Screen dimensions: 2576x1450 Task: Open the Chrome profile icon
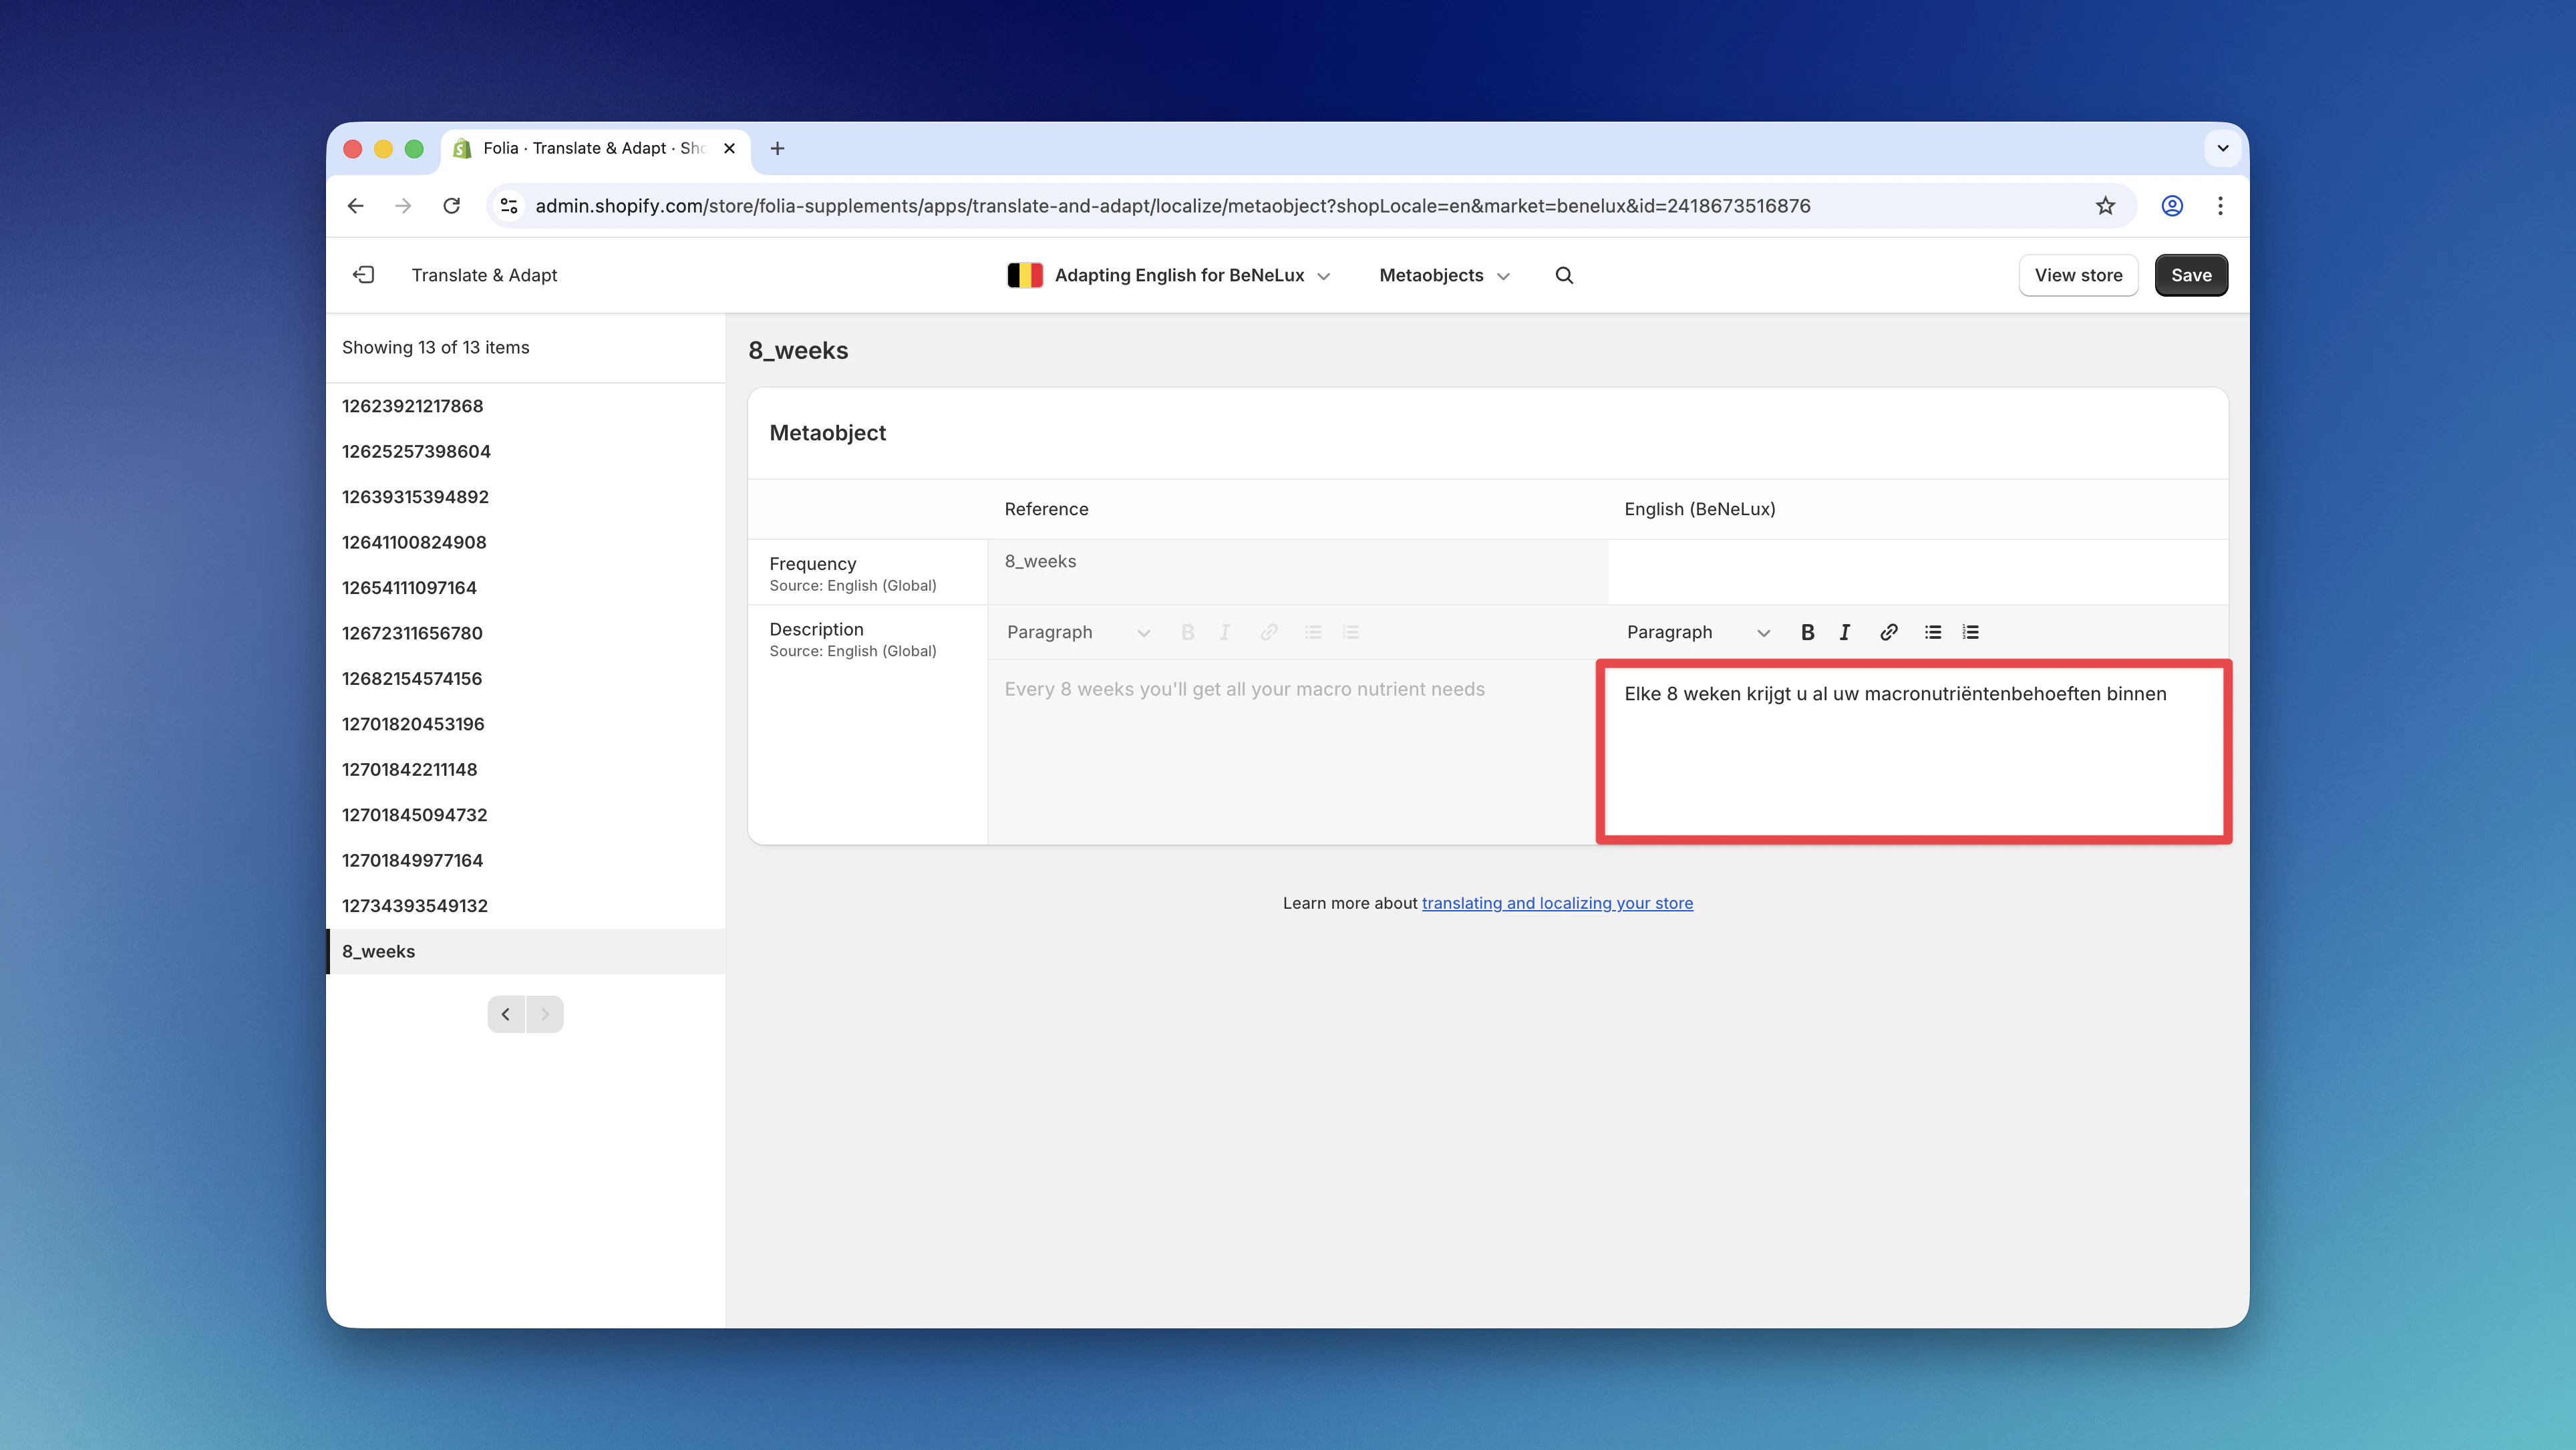pos(2172,206)
